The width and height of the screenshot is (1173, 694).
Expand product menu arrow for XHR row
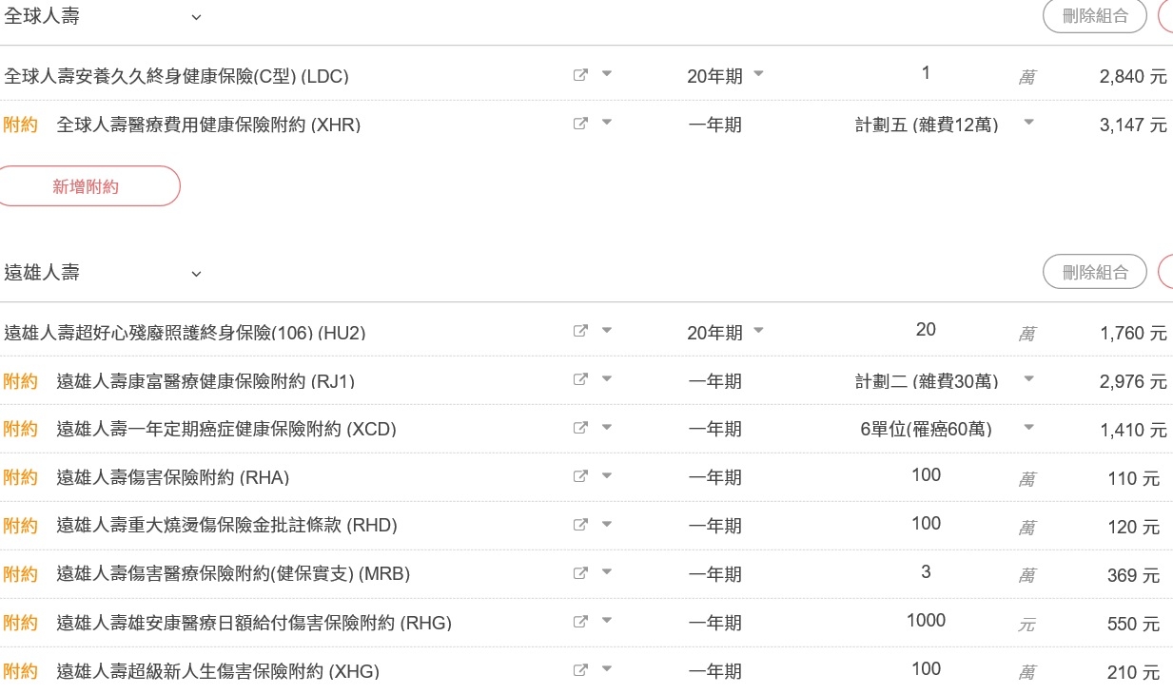607,123
